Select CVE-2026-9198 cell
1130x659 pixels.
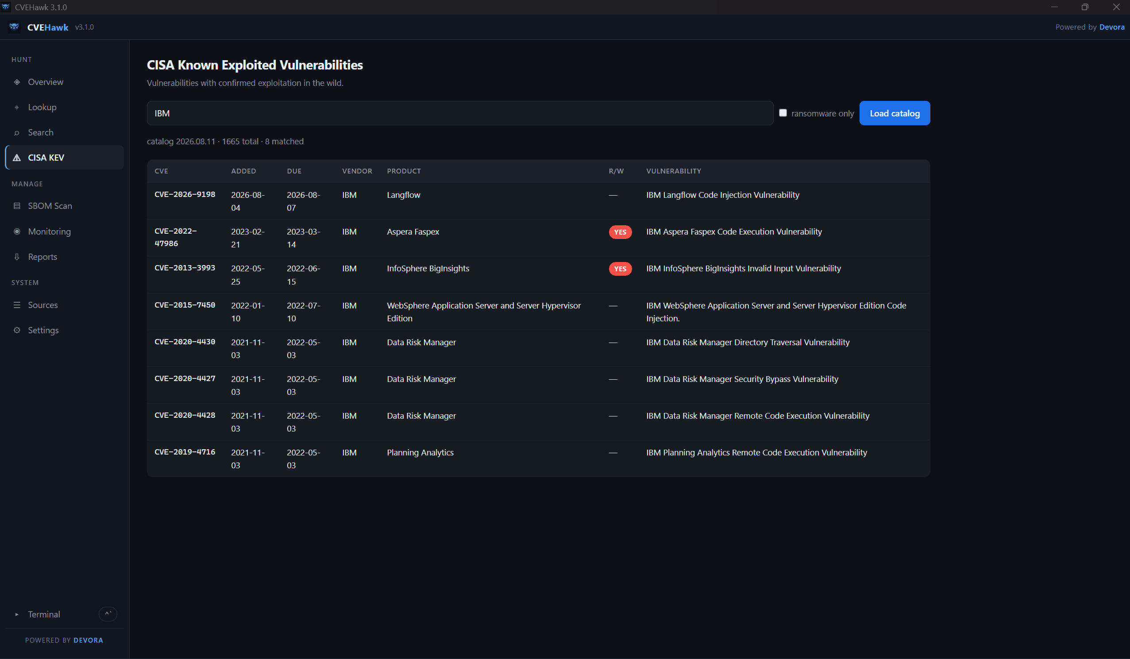coord(185,194)
